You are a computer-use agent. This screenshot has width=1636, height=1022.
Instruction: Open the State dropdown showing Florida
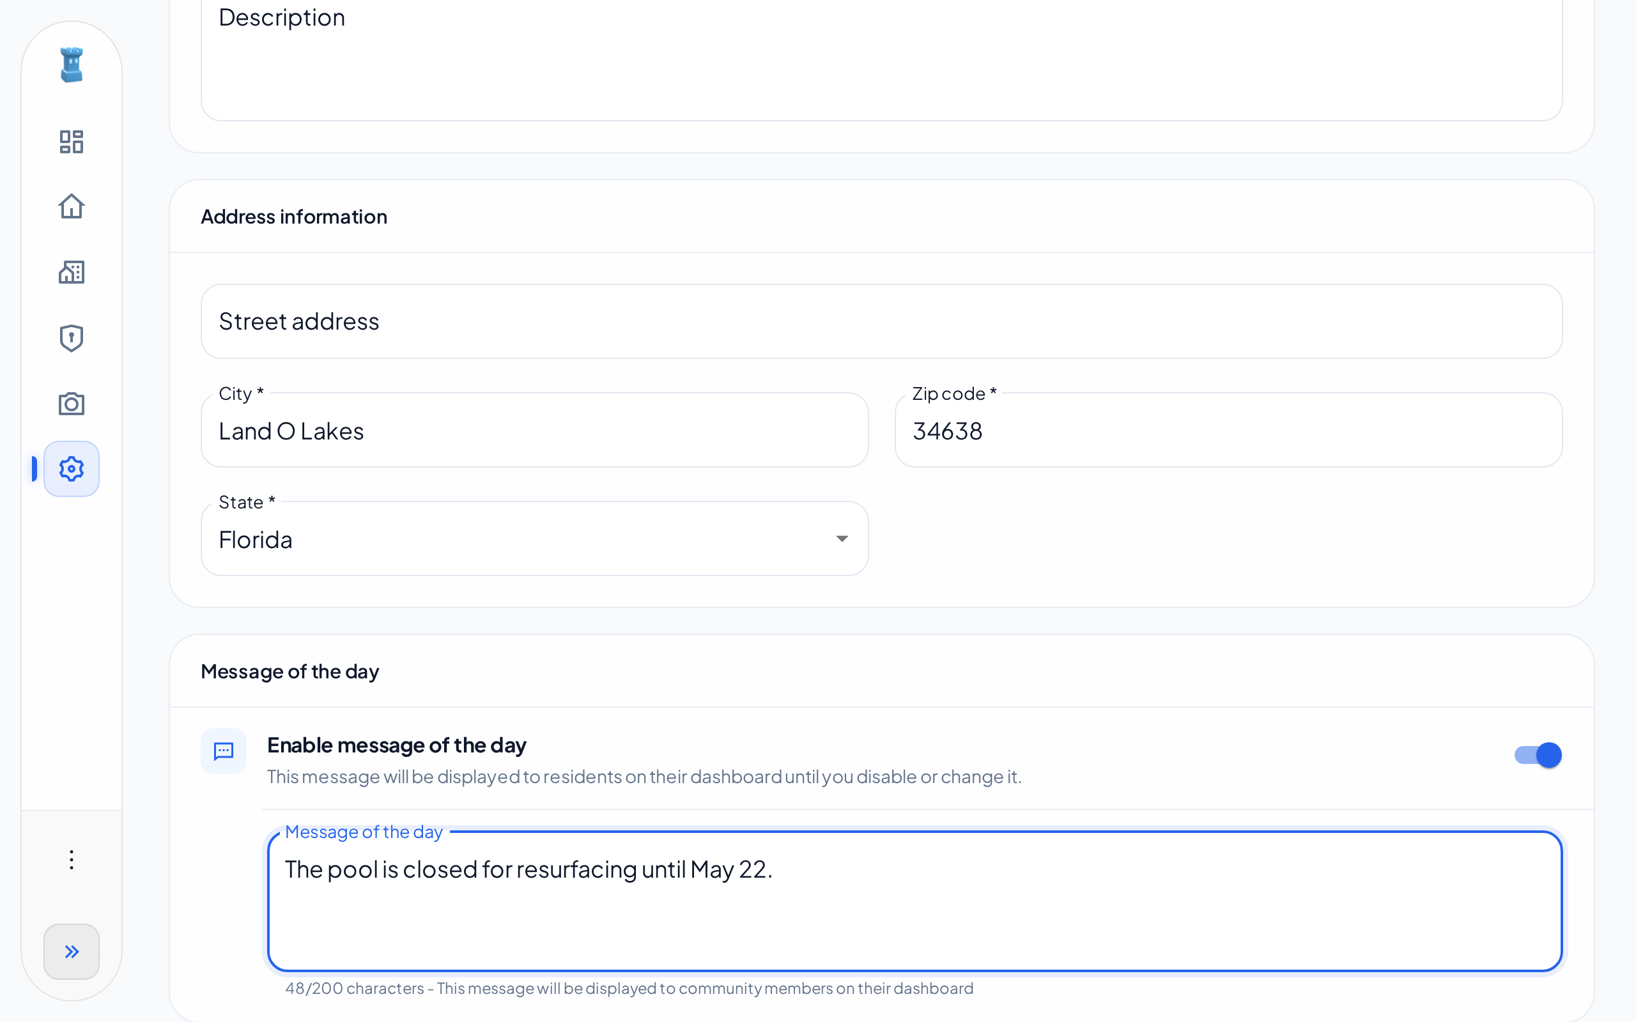click(x=535, y=538)
